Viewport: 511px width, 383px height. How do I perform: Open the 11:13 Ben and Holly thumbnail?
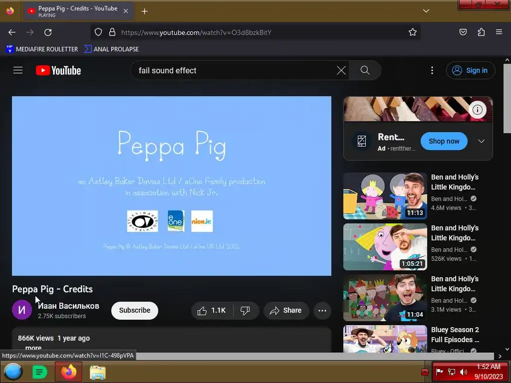click(385, 195)
